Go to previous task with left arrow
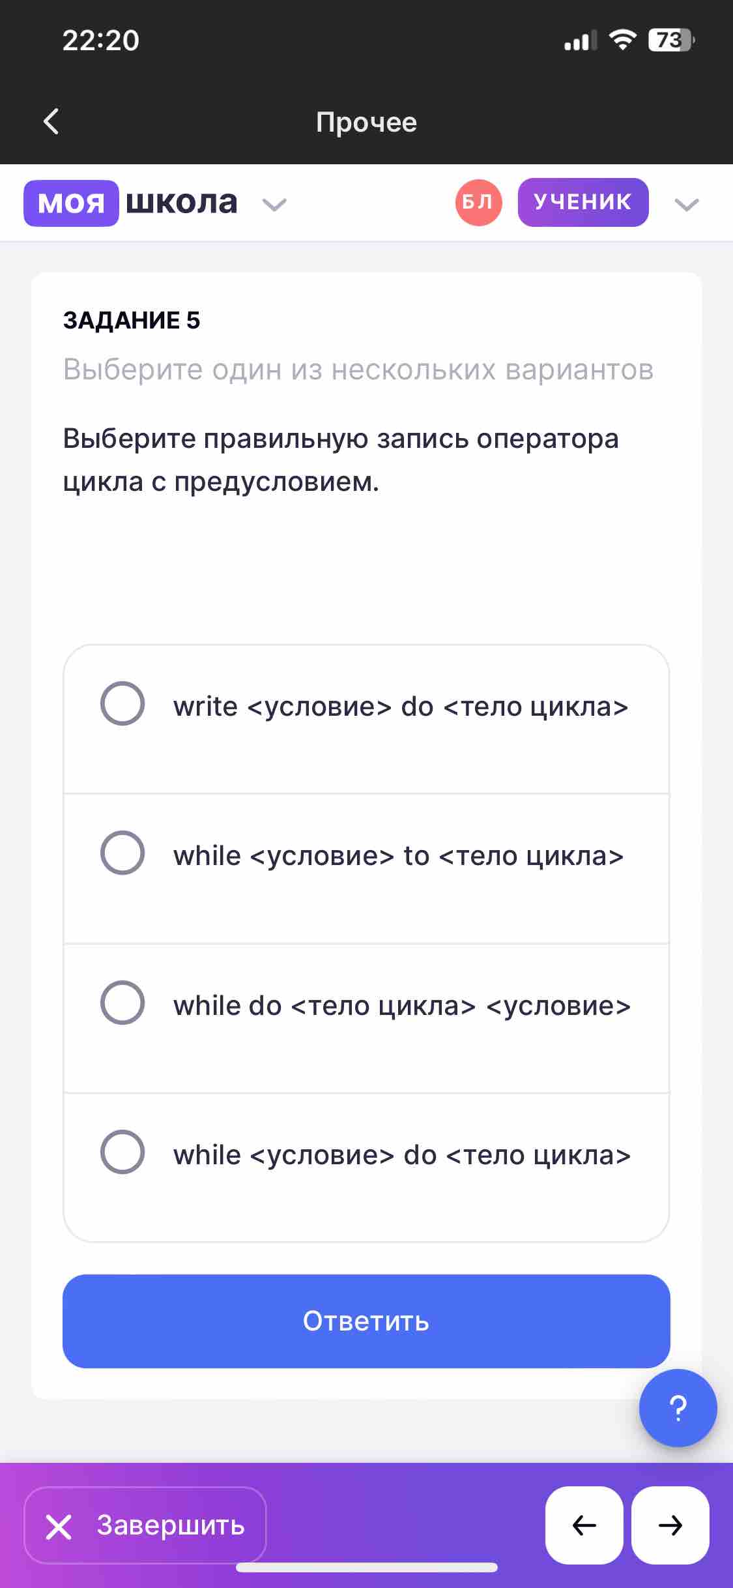The image size is (733, 1588). (584, 1525)
